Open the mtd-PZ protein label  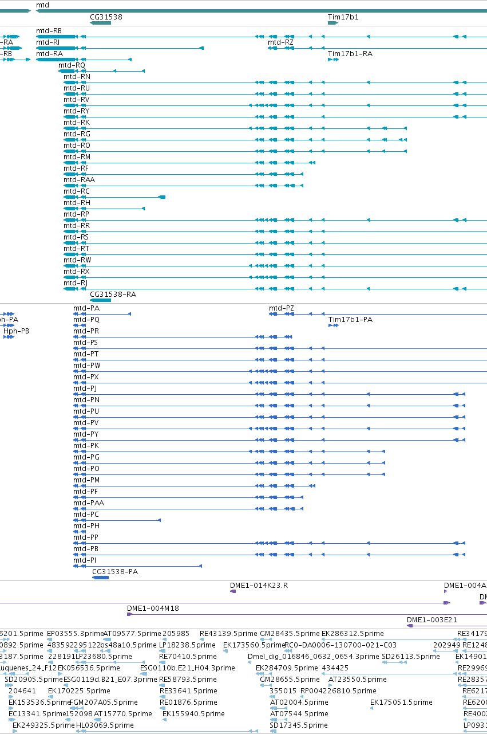tap(282, 308)
